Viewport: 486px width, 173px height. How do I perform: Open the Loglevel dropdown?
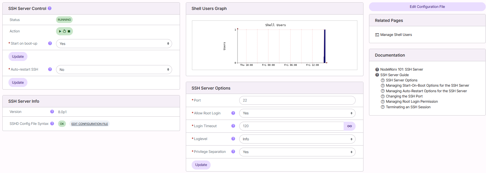(x=297, y=139)
